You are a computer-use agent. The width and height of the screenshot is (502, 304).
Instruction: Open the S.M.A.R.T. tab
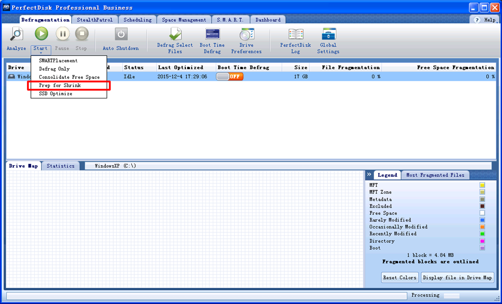pos(230,20)
